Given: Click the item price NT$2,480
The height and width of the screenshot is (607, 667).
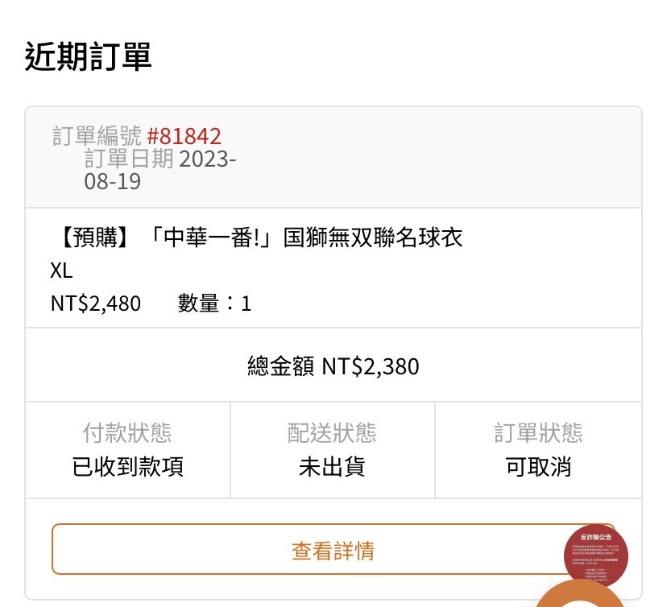Looking at the screenshot, I should point(96,303).
